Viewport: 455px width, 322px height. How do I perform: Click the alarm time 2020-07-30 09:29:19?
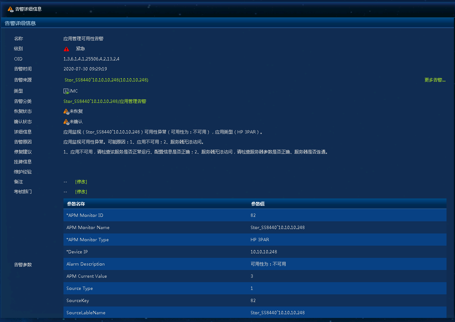point(85,69)
